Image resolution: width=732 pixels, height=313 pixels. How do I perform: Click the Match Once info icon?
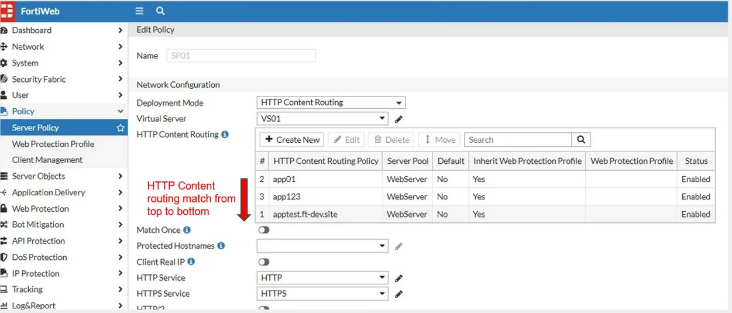coord(187,230)
